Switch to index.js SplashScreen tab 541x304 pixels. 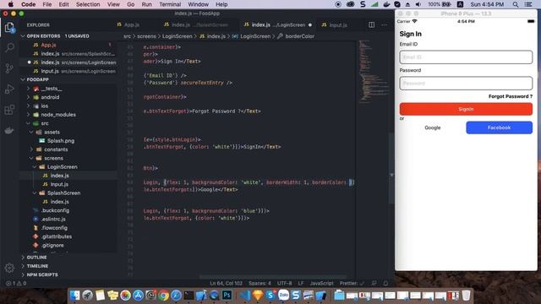click(x=196, y=24)
